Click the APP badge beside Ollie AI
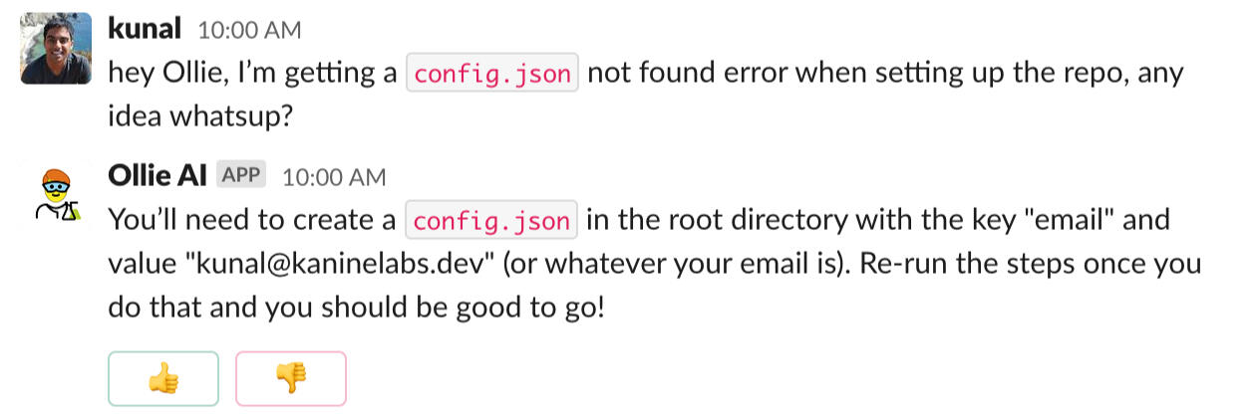The image size is (1258, 419). 241,176
